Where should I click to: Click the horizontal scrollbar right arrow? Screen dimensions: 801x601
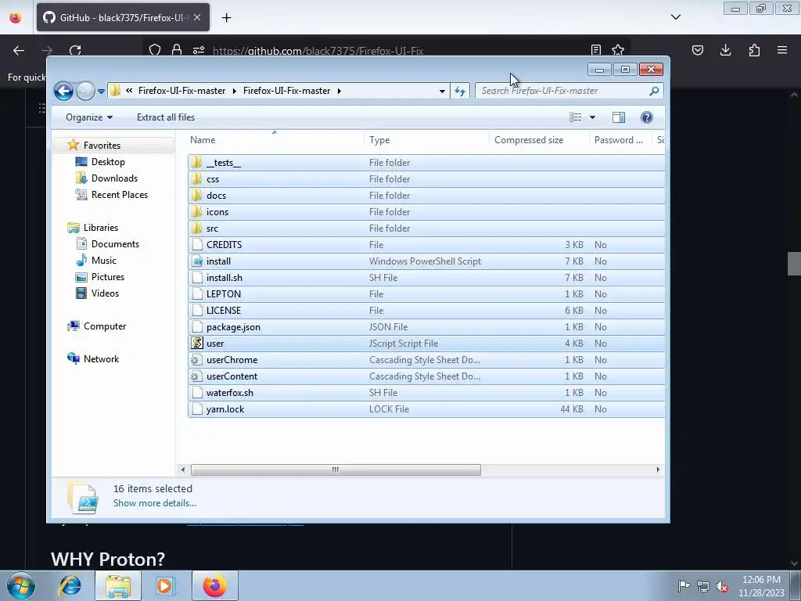658,470
